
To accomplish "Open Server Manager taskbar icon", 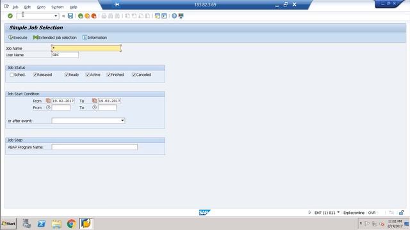I will (x=26, y=224).
